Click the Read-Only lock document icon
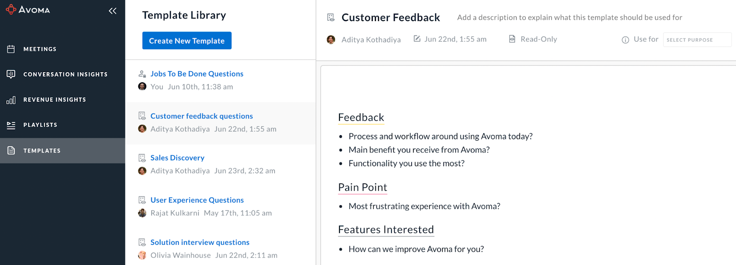 512,39
